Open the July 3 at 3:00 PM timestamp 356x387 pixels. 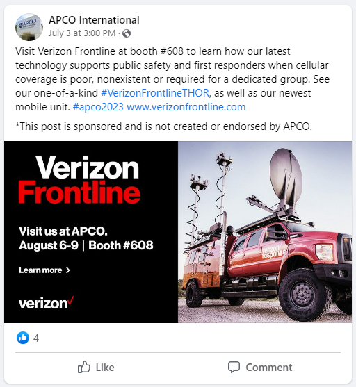(x=82, y=33)
